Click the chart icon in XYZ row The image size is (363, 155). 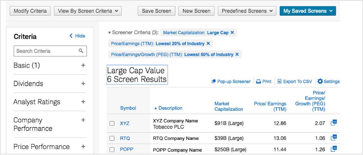point(334,123)
